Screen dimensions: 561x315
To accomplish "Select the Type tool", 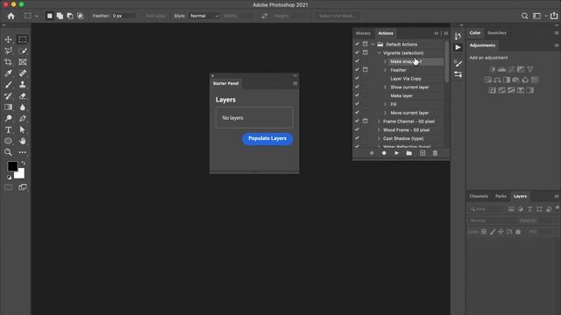I will click(x=8, y=129).
